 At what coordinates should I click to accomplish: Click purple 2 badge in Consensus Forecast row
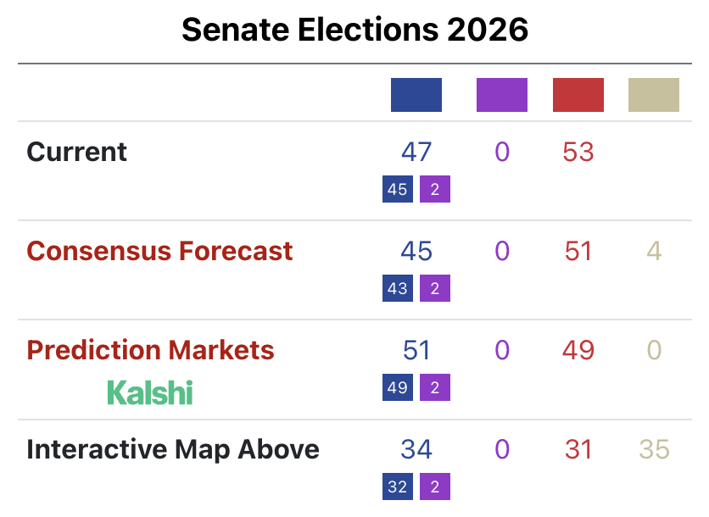(435, 288)
